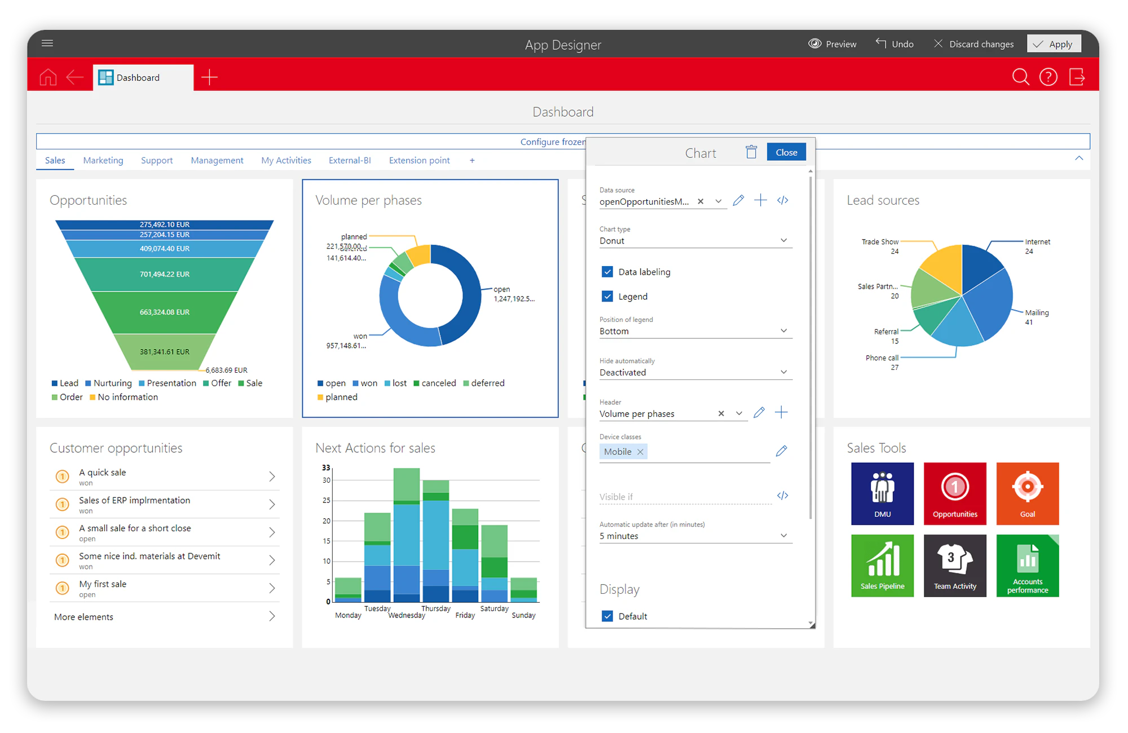The height and width of the screenshot is (733, 1128).
Task: Open the Chart type Donut dropdown
Action: coord(695,241)
